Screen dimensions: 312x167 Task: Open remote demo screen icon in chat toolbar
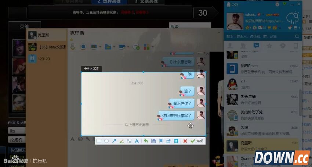[94, 47]
